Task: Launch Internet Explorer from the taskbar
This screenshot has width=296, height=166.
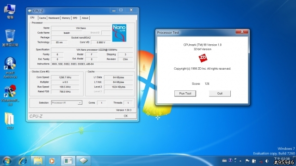Action: tap(23, 161)
